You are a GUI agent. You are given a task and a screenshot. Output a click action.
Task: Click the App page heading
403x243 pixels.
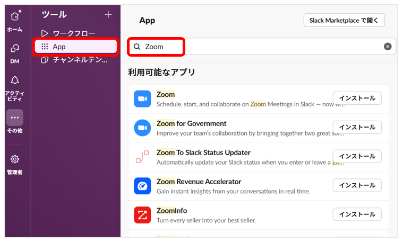[x=147, y=20]
